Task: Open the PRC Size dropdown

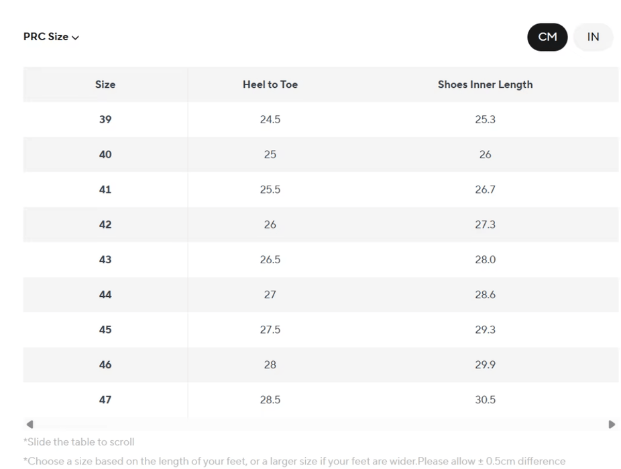Action: coord(52,37)
